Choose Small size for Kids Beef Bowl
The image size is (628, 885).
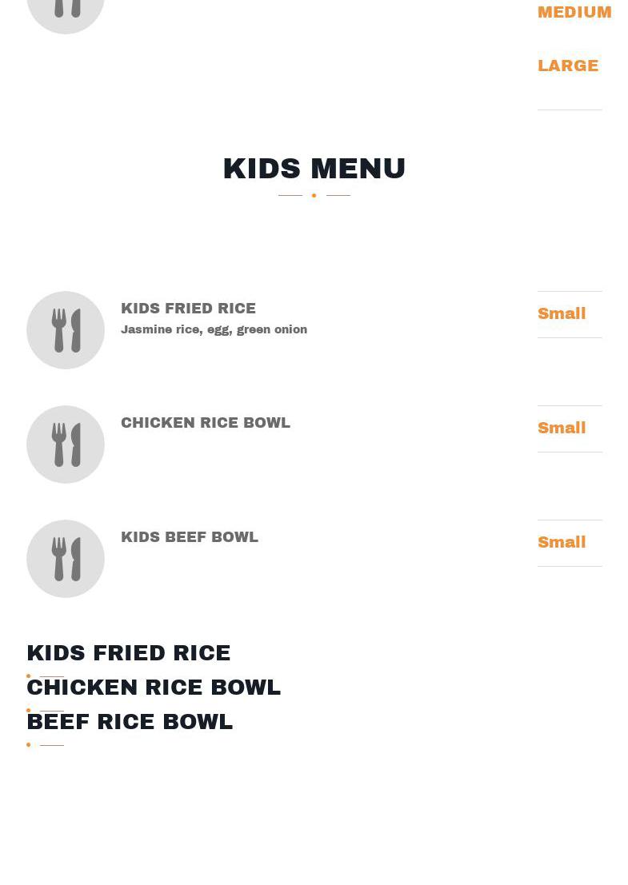562,542
